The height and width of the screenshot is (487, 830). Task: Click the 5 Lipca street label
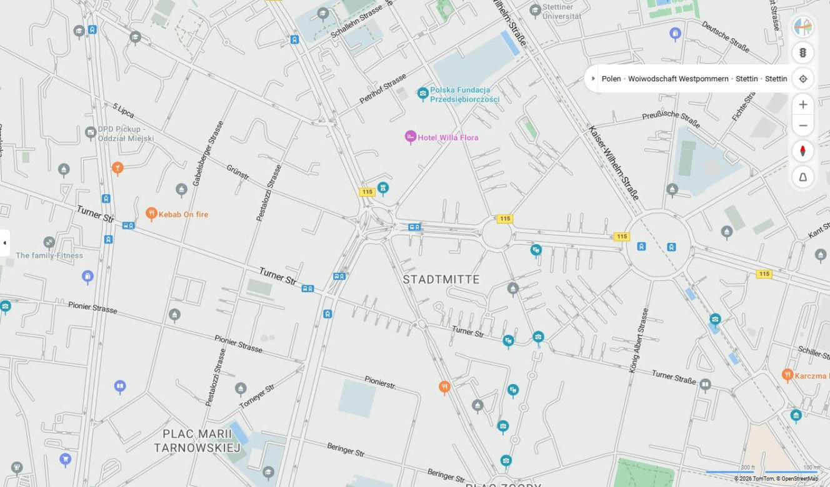coord(124,111)
